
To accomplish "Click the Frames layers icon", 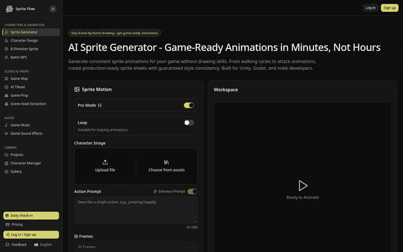I will (x=76, y=236).
